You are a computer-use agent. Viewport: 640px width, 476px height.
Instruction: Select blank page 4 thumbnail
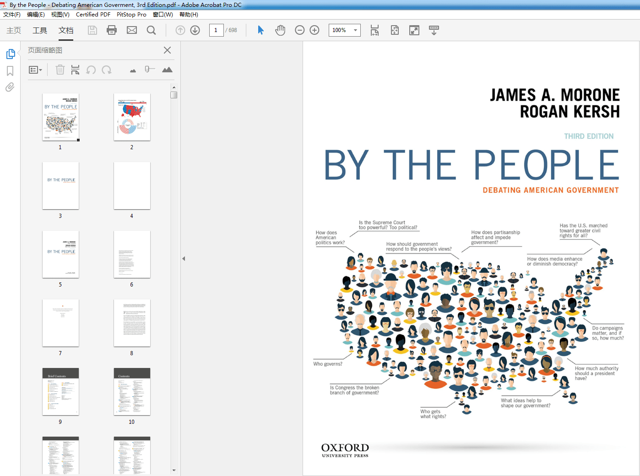coord(132,186)
